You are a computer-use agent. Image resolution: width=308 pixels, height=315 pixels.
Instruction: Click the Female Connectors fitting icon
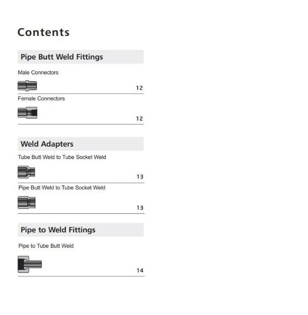[28, 112]
